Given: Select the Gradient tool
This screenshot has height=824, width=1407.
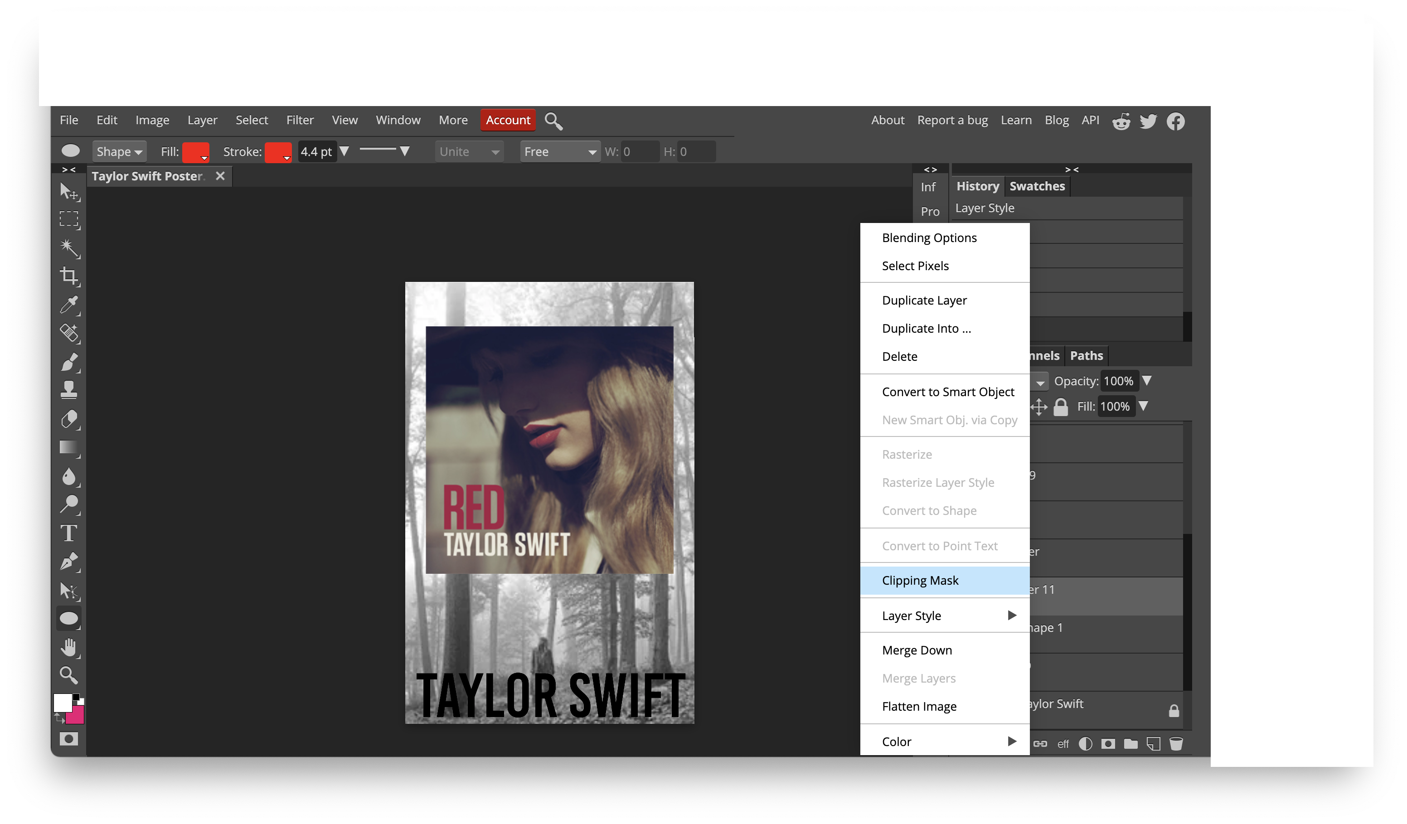Looking at the screenshot, I should coord(69,448).
